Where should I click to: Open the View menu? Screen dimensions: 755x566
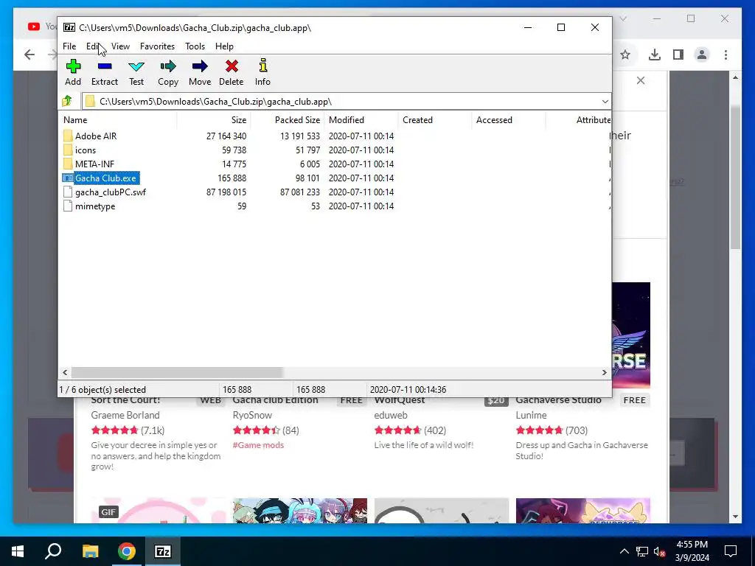(120, 46)
